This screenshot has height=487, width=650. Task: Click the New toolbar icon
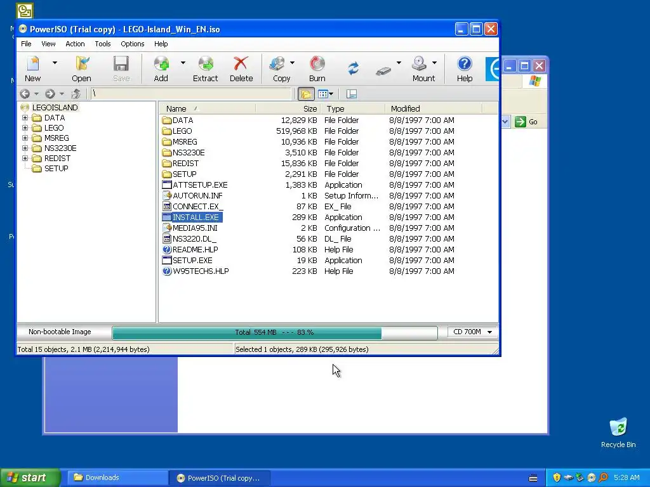coord(33,68)
